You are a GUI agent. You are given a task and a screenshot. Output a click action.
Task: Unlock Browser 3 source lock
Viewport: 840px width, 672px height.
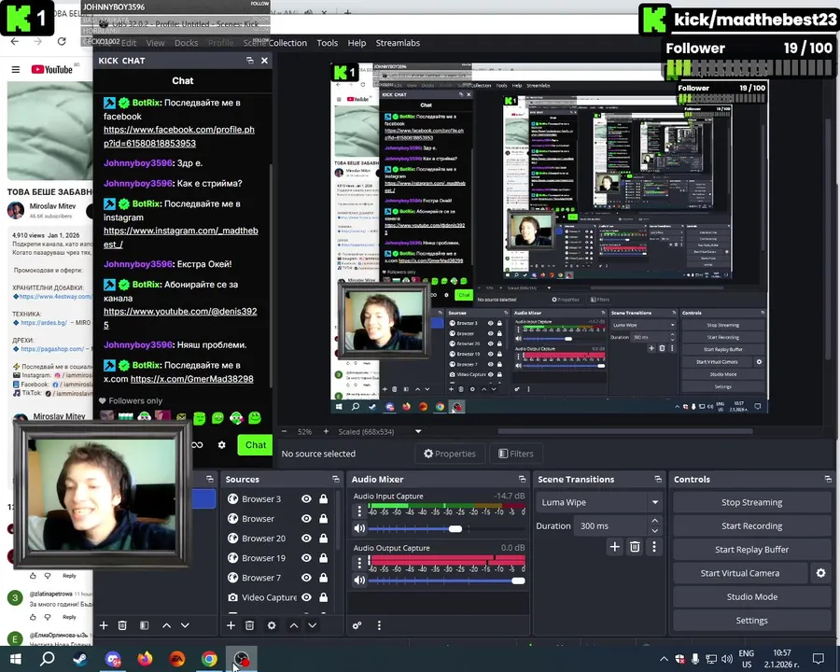[x=324, y=499]
